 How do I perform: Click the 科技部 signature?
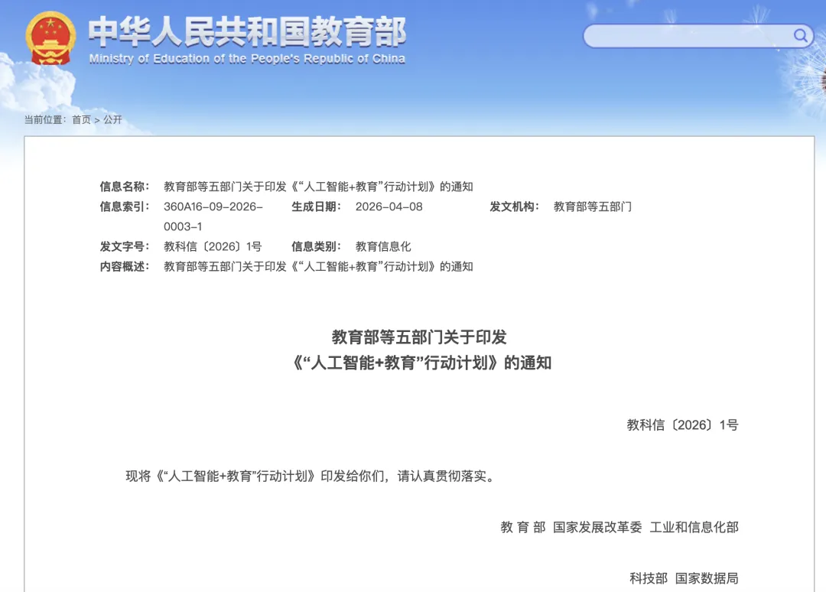[x=649, y=578]
